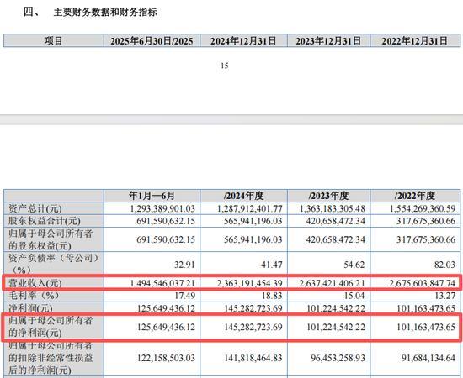Click the 归属于母公司所有者的股东权益(元) row label
463x378 pixels.
coord(51,239)
